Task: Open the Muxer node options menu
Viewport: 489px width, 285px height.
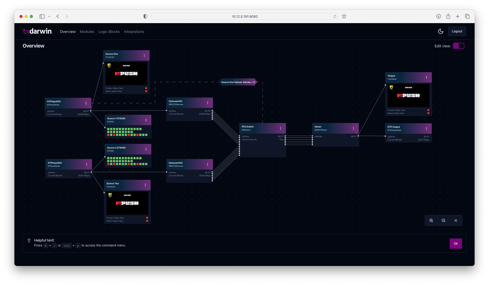Action: coord(354,128)
